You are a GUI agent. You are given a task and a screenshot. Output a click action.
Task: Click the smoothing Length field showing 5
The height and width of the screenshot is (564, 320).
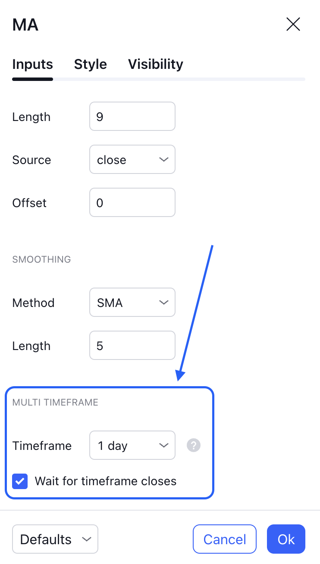coord(132,345)
